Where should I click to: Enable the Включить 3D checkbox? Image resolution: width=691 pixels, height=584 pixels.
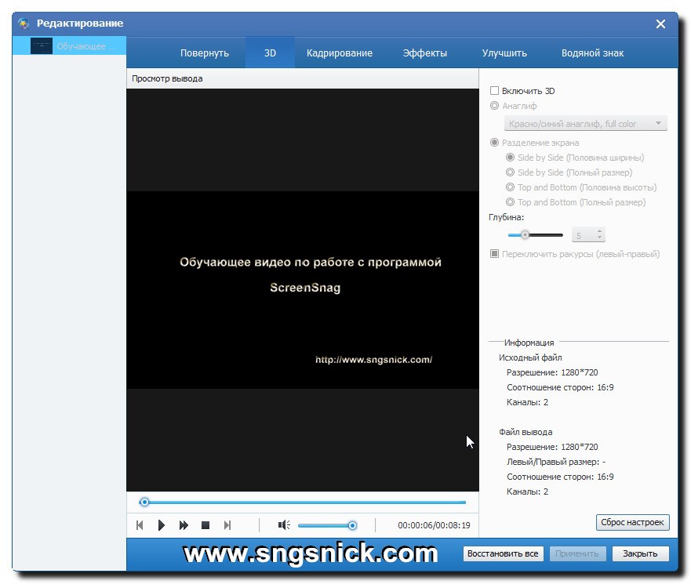[494, 91]
